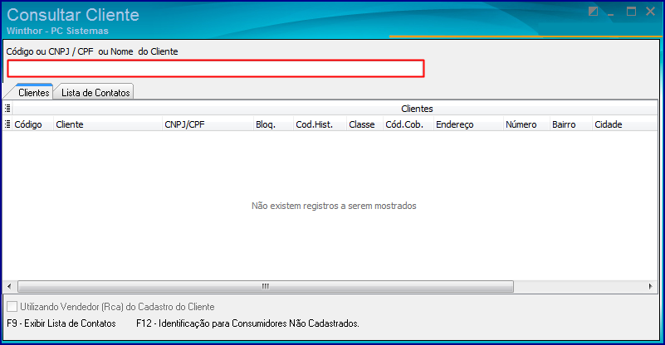Close the Consultar Cliente window
The width and height of the screenshot is (665, 345).
(651, 12)
